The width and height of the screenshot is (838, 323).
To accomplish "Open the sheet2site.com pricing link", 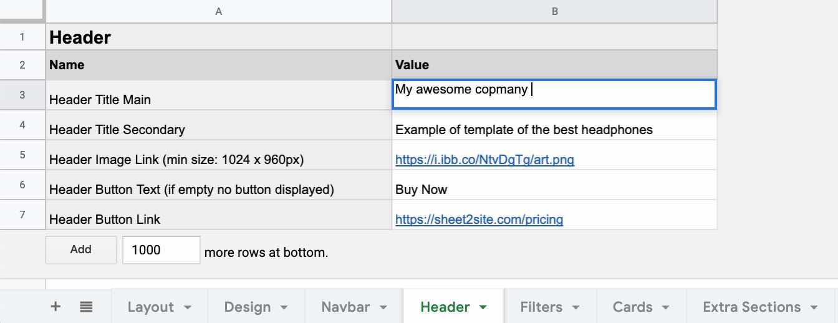I will pyautogui.click(x=479, y=219).
